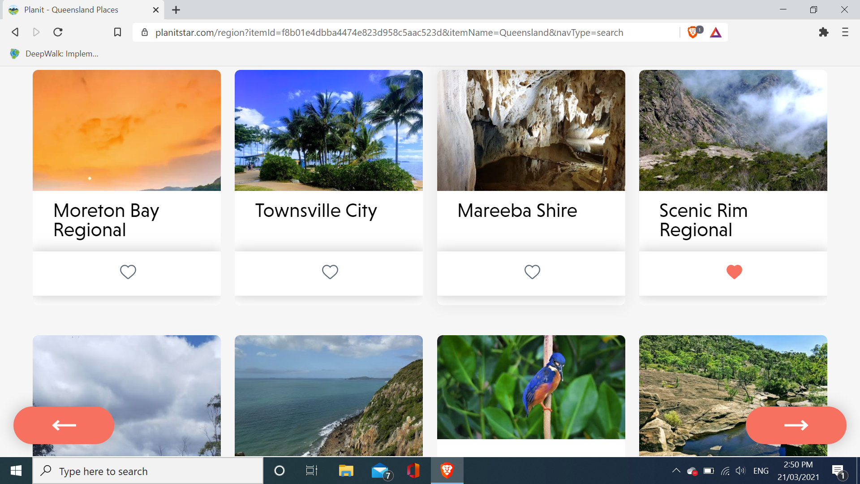Like Mareeba Shire using heart icon

[x=532, y=272]
